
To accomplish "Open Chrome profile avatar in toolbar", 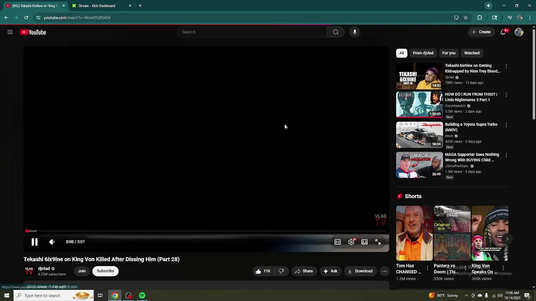I will pos(520,18).
